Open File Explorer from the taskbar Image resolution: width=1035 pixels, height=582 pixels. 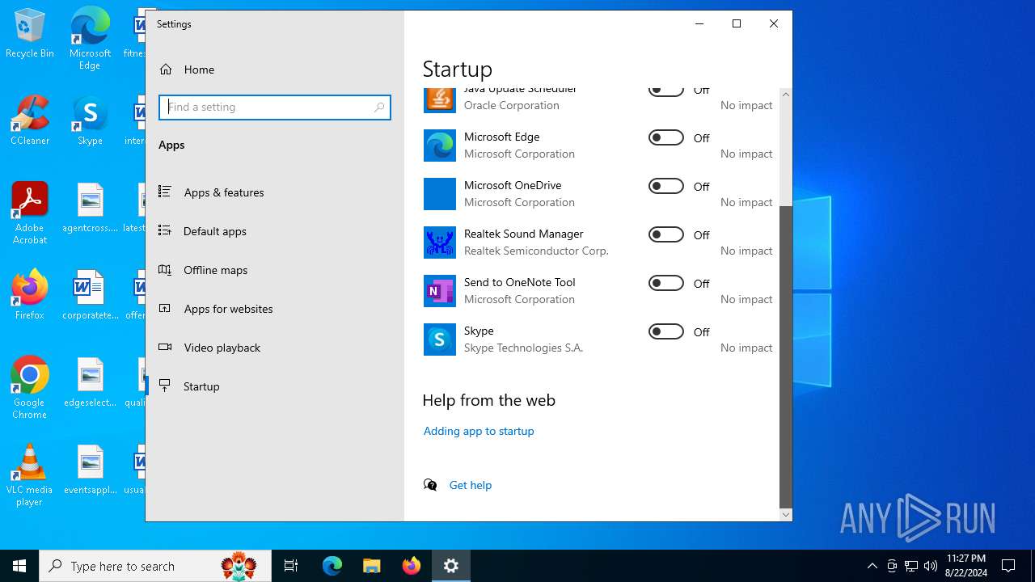pos(372,566)
